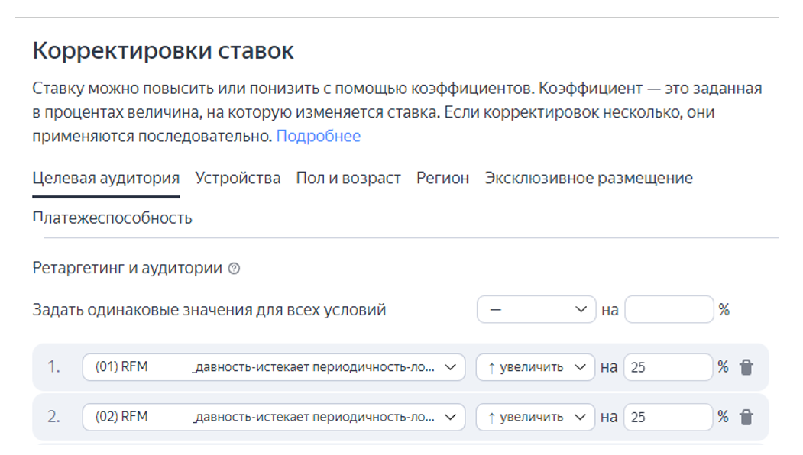Click the percent field for all conditions

click(669, 310)
